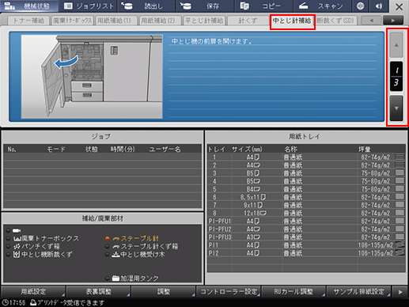Image resolution: width=409 pixels, height=307 pixels.
Task: Select the 廃棄トナーボックス indicator
Action: pos(43,238)
